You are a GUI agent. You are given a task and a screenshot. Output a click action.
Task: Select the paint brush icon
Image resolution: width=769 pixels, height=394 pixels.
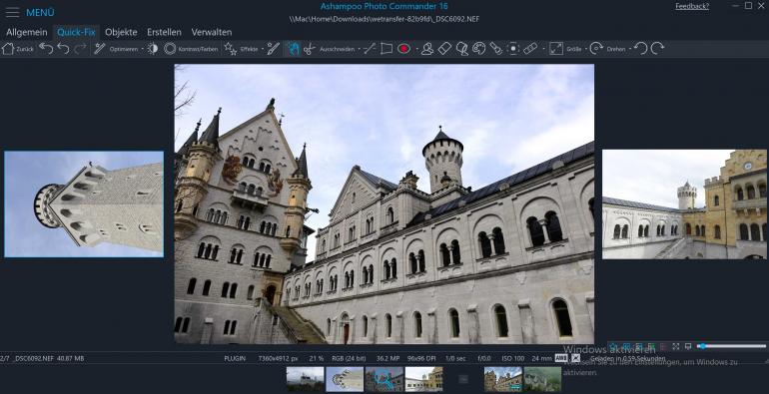click(274, 49)
